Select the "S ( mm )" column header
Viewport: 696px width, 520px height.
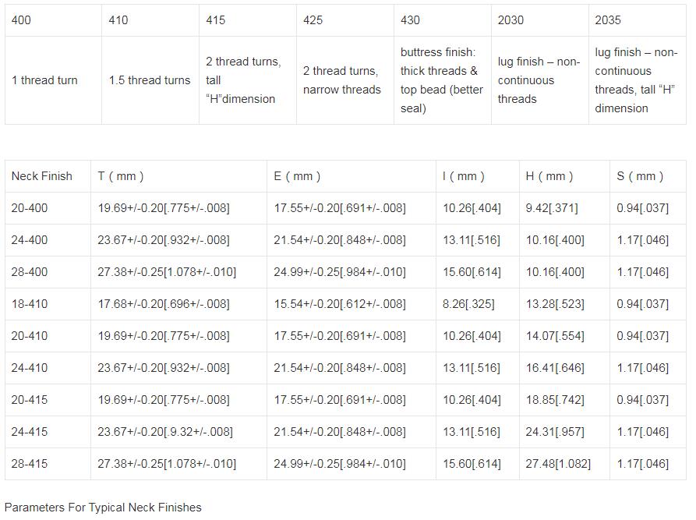pyautogui.click(x=641, y=176)
